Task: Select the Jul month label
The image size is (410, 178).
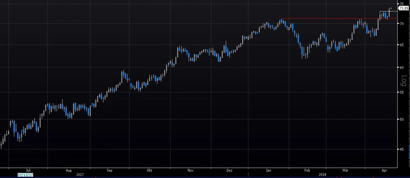Action: (x=28, y=170)
